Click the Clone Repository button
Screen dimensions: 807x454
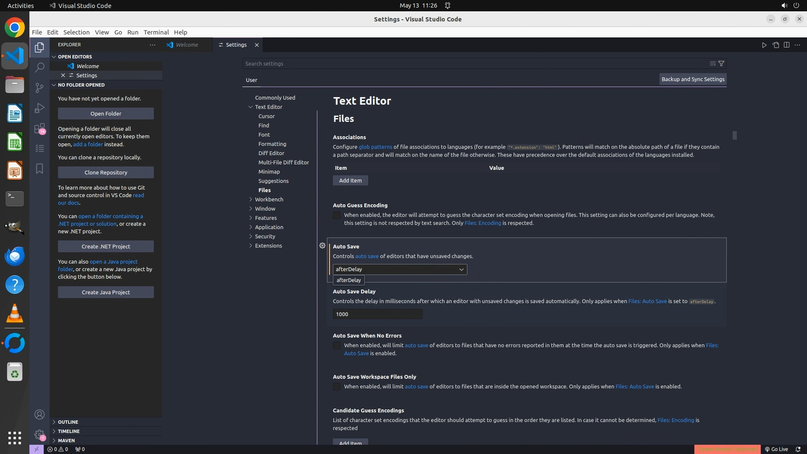pyautogui.click(x=106, y=172)
